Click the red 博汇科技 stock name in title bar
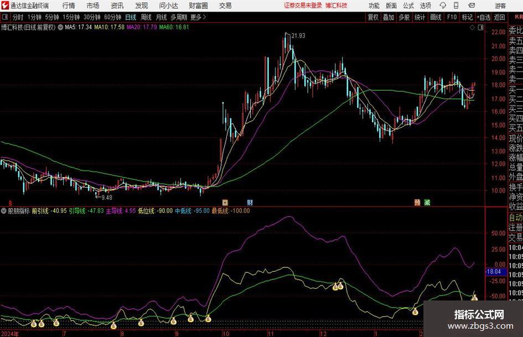 pos(336,6)
